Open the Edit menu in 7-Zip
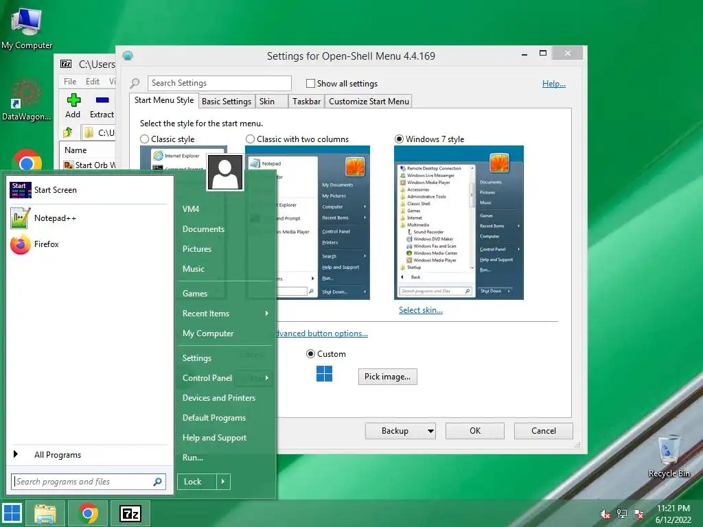 click(x=93, y=82)
